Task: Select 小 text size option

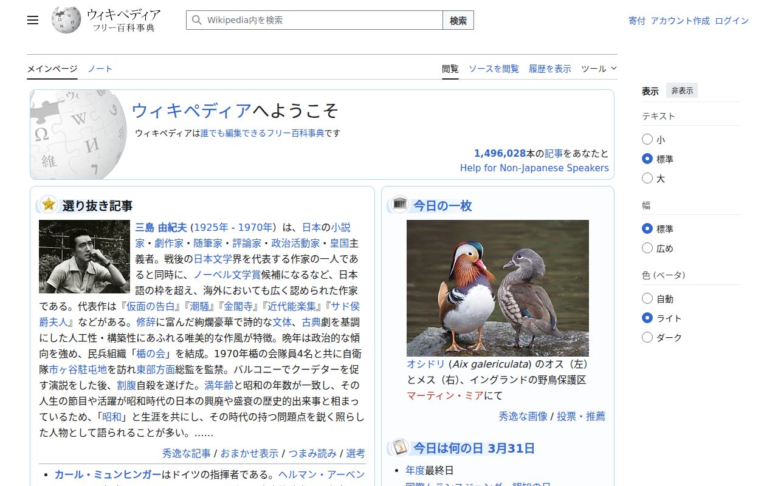Action: click(647, 139)
